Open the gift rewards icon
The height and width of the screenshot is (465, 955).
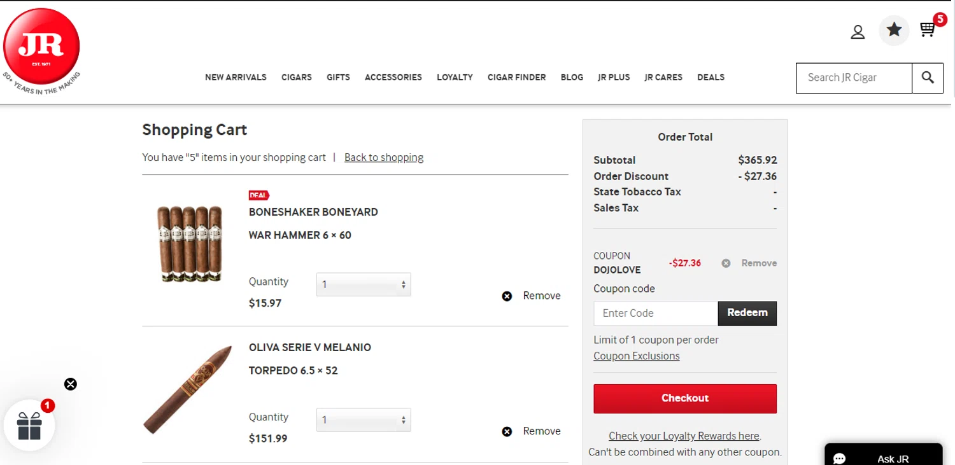click(29, 426)
